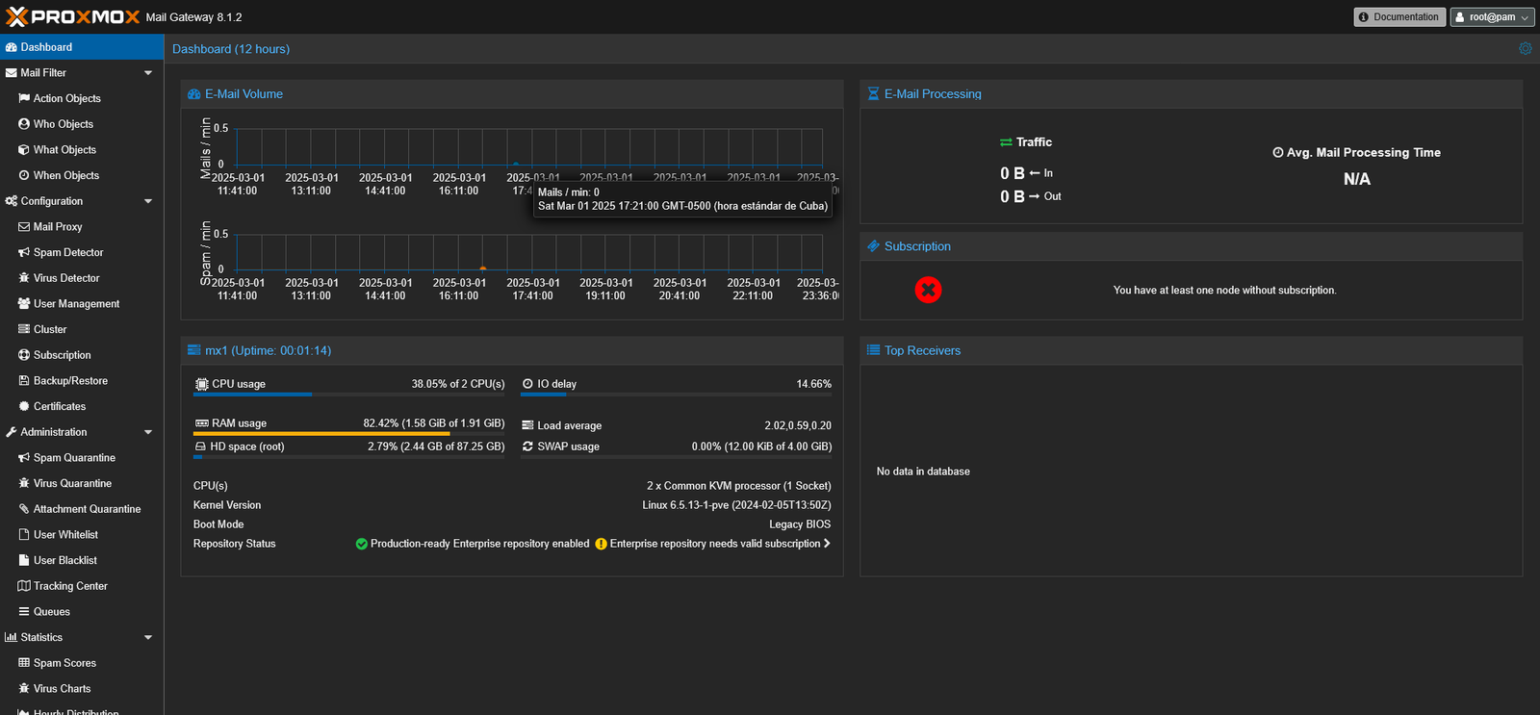The height and width of the screenshot is (715, 1540).
Task: Click the Proxmox logo
Action: [72, 17]
